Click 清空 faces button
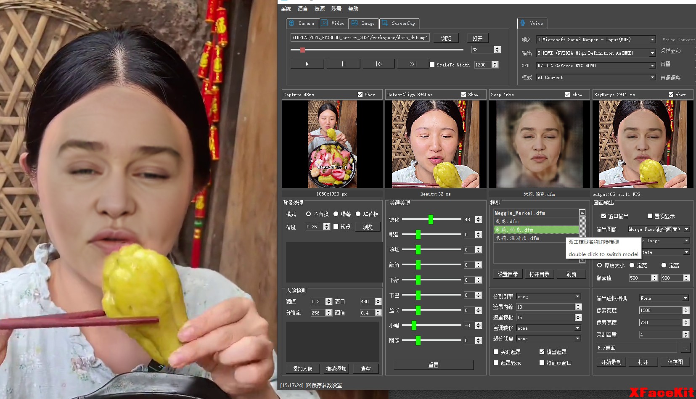Screen dimensions: 696x399 pos(365,369)
